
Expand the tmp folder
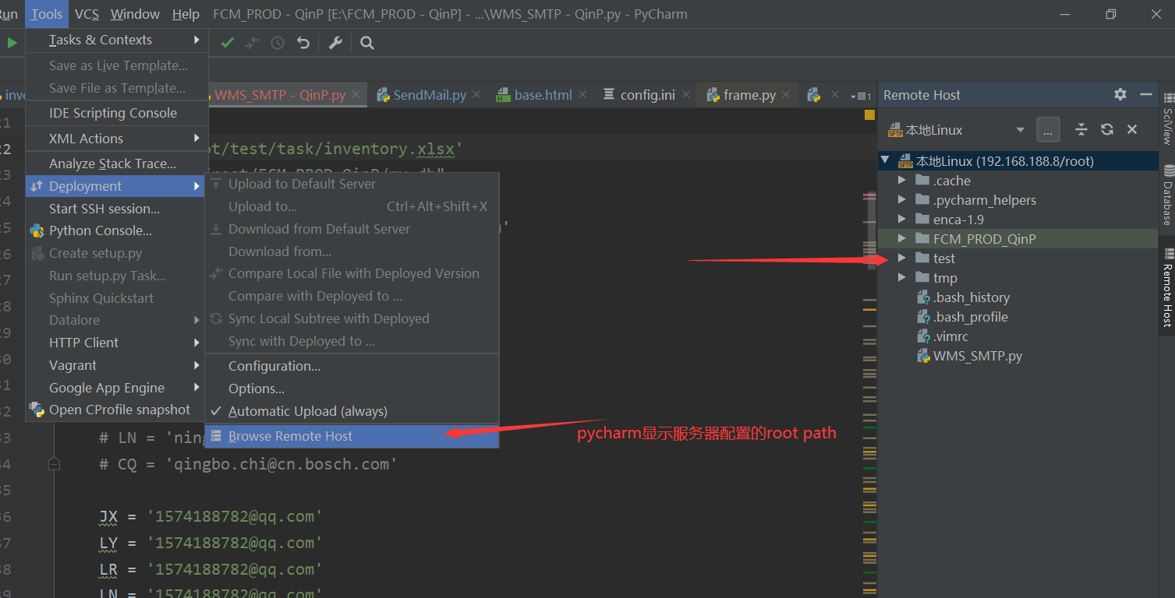(902, 278)
